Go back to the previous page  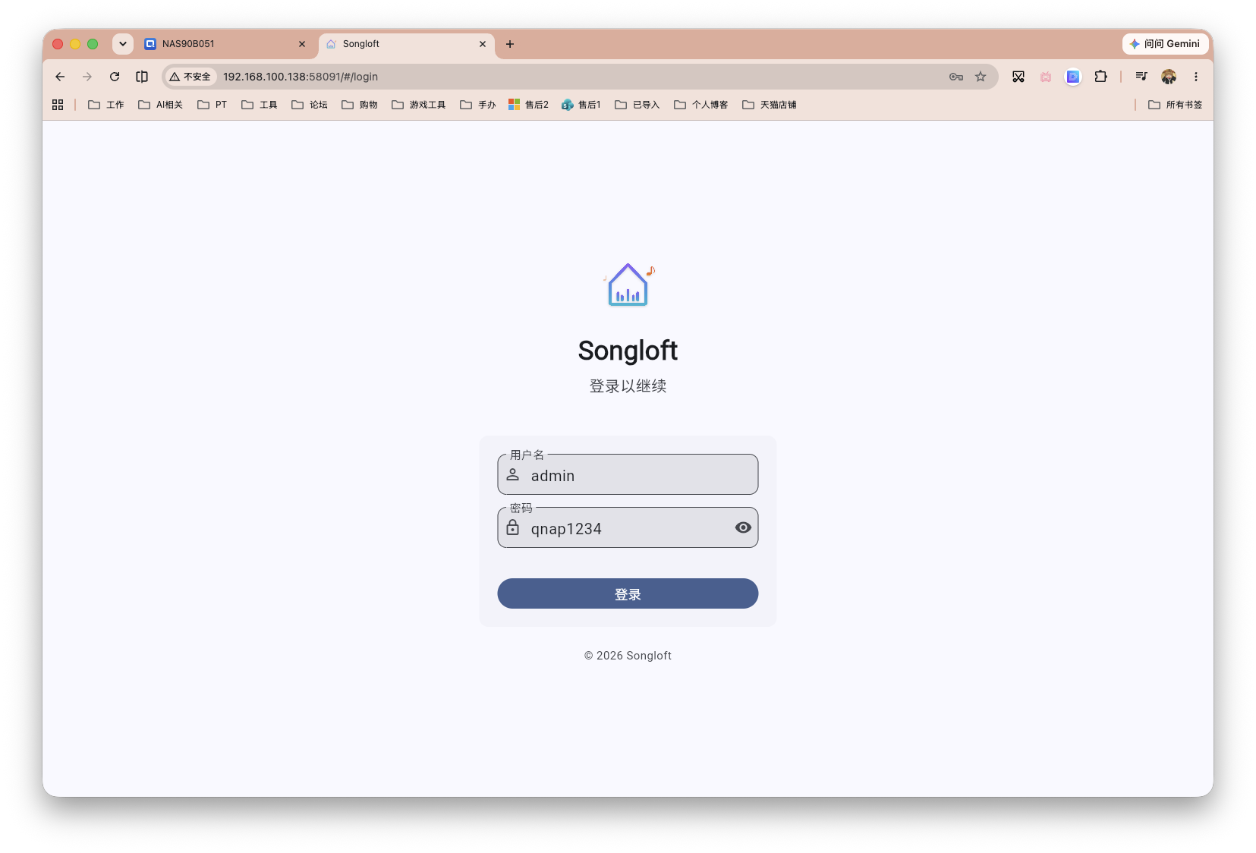coord(60,77)
